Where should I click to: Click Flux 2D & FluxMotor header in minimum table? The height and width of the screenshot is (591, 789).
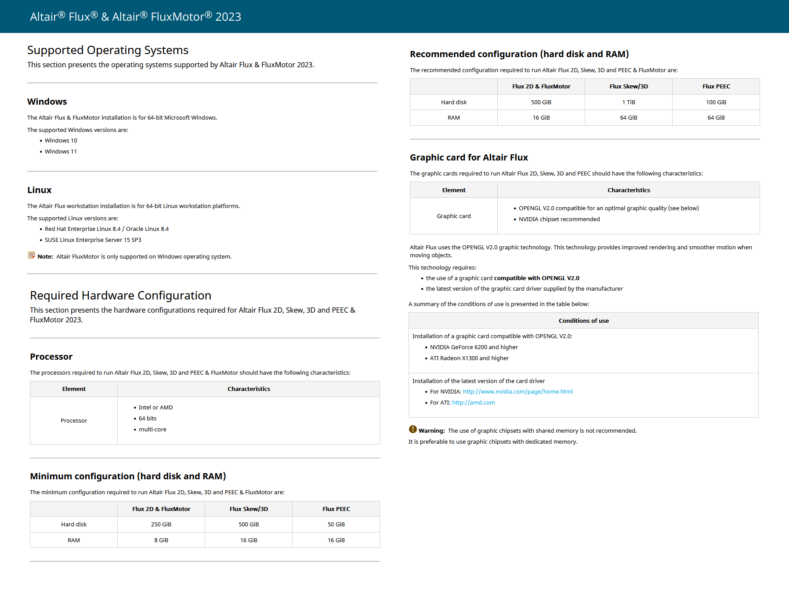click(161, 509)
